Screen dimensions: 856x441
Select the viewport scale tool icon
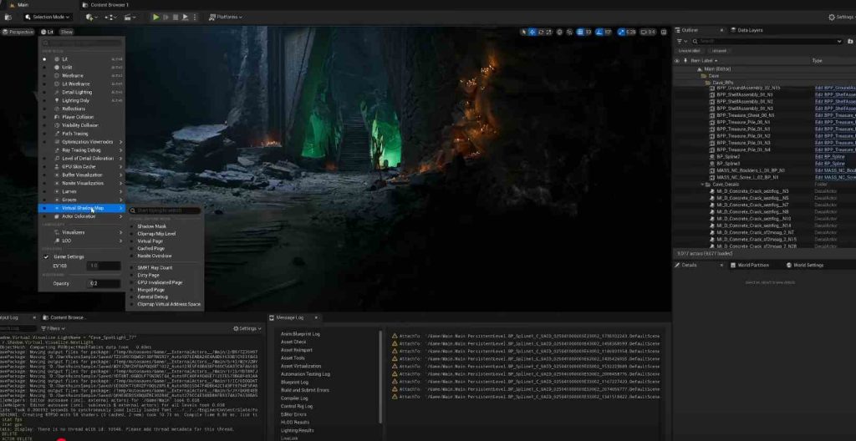548,33
